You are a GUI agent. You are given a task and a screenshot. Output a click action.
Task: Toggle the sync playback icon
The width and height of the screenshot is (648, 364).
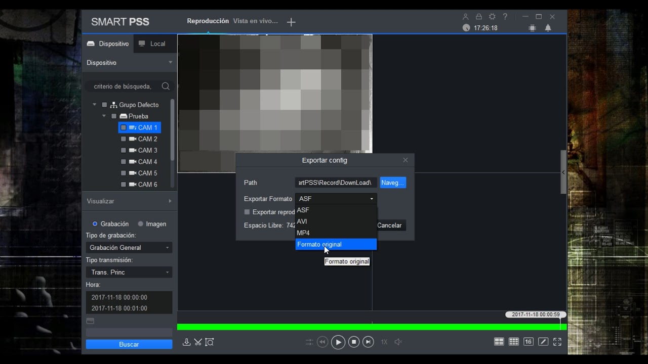309,342
